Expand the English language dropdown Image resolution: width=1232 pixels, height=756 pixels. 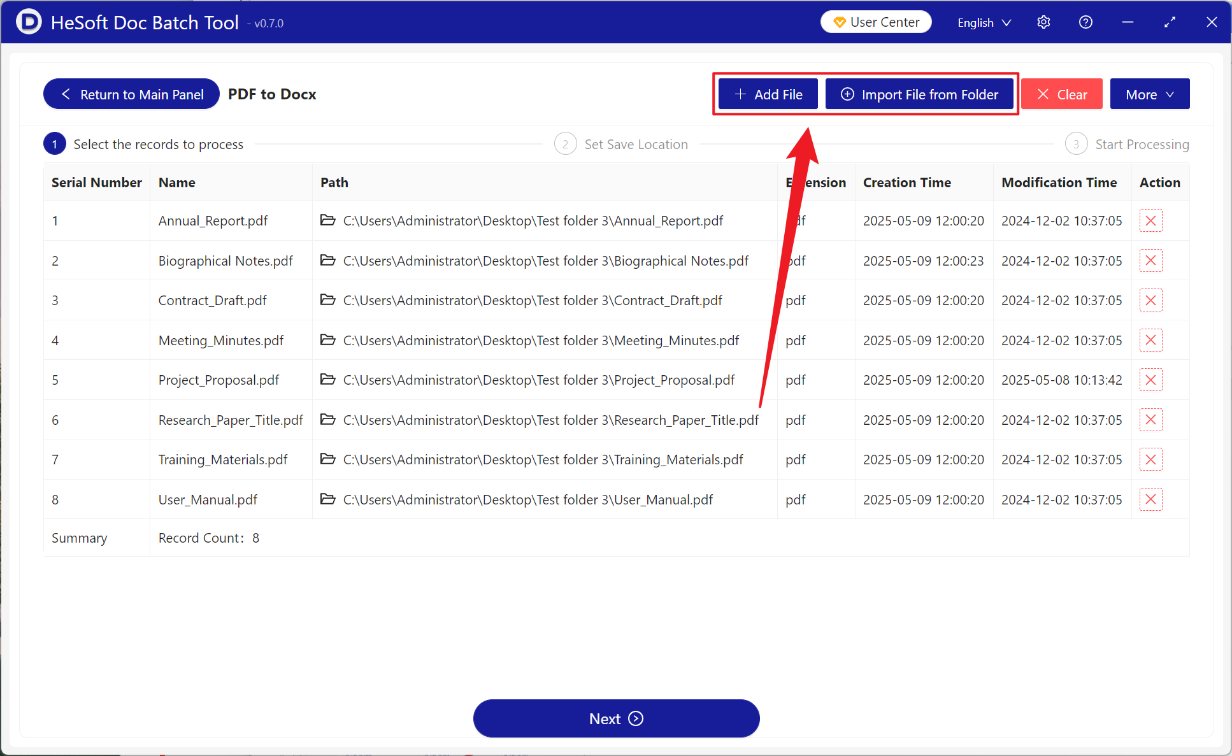coord(984,22)
